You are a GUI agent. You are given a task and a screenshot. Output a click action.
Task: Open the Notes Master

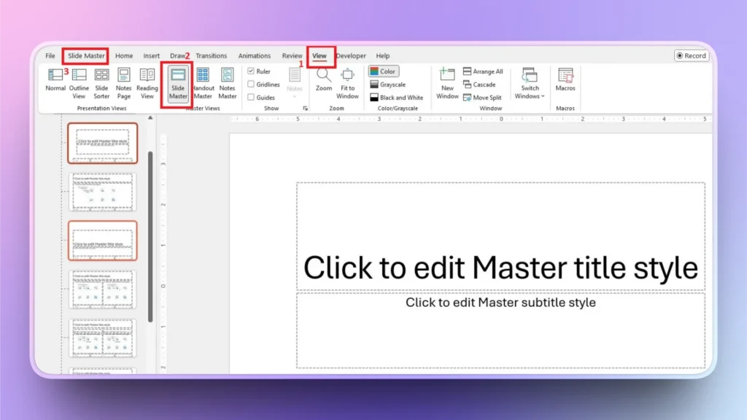[227, 80]
